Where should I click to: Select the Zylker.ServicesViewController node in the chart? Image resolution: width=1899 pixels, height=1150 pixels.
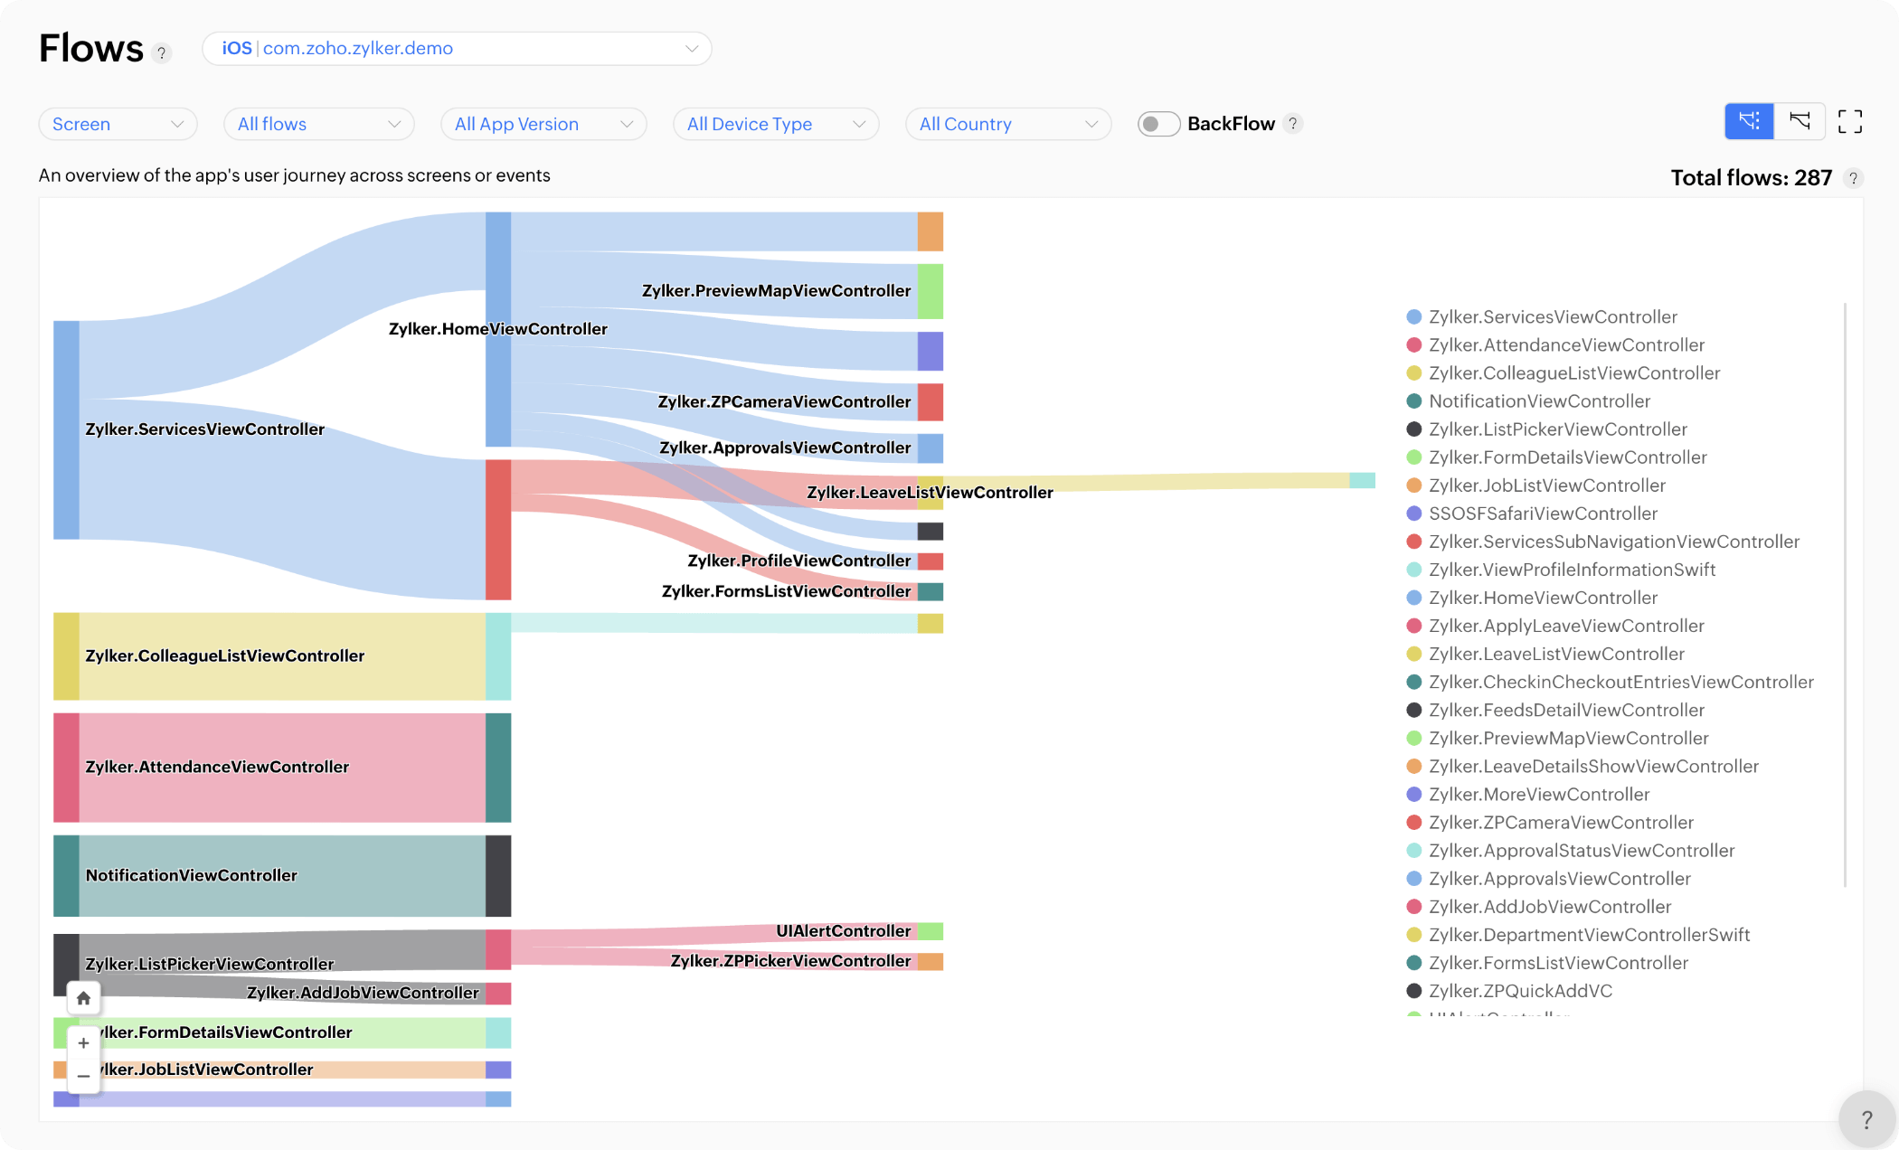point(65,429)
